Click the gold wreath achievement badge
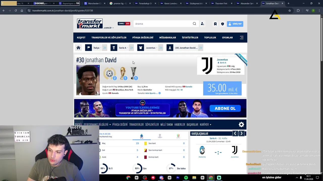Image resolution: width=323 pixels, height=181 pixels. tap(110, 73)
